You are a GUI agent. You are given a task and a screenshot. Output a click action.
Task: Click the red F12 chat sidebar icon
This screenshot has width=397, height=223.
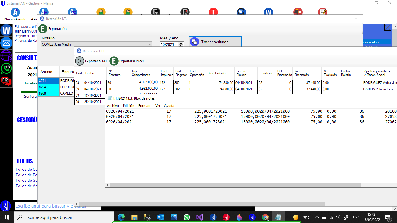(6, 81)
